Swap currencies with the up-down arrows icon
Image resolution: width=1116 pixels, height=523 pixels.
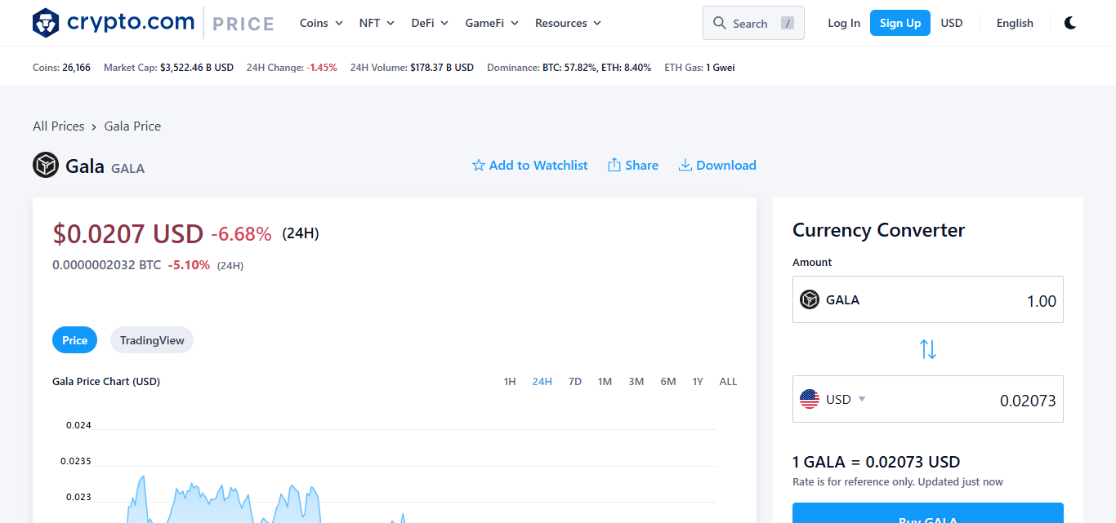tap(928, 349)
